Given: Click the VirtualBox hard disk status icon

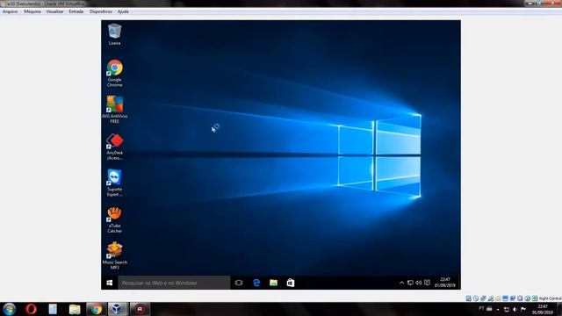Looking at the screenshot, I should coord(468,298).
